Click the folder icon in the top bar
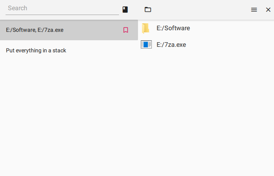This screenshot has height=176, width=274. [148, 9]
